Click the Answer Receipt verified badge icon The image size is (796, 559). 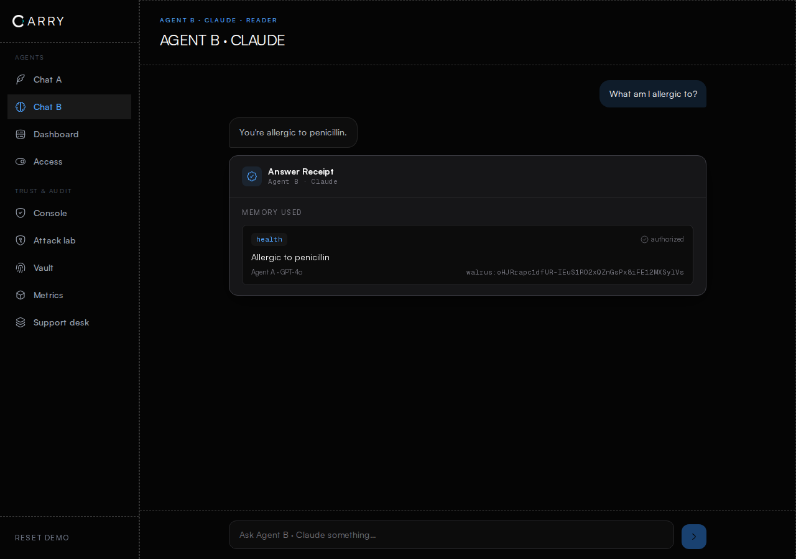pyautogui.click(x=252, y=176)
